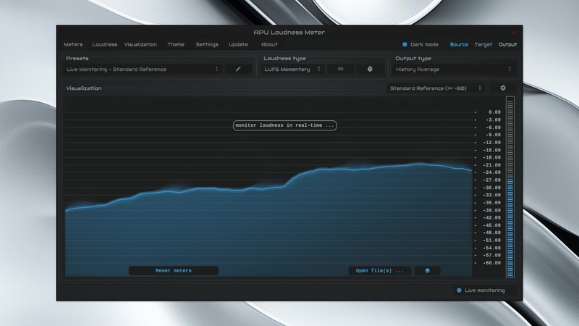Click the vertical loudness level meter
Screen dimensions: 579x326
510,187
